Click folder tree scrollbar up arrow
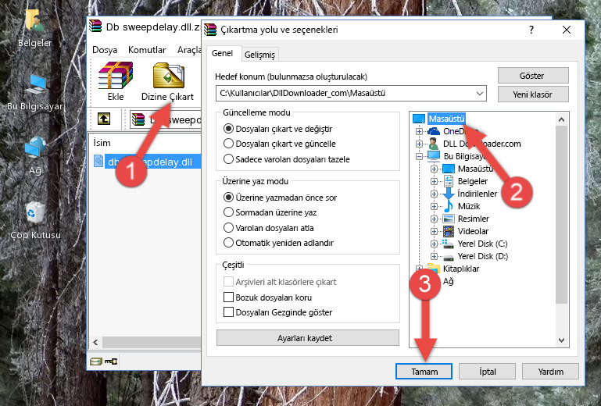The width and height of the screenshot is (601, 406). tap(561, 119)
